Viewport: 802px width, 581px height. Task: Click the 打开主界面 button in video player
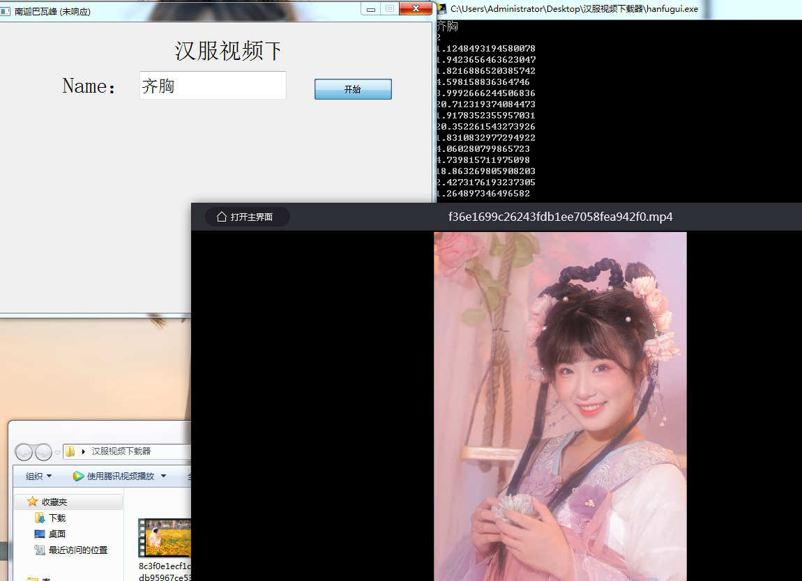pos(247,217)
